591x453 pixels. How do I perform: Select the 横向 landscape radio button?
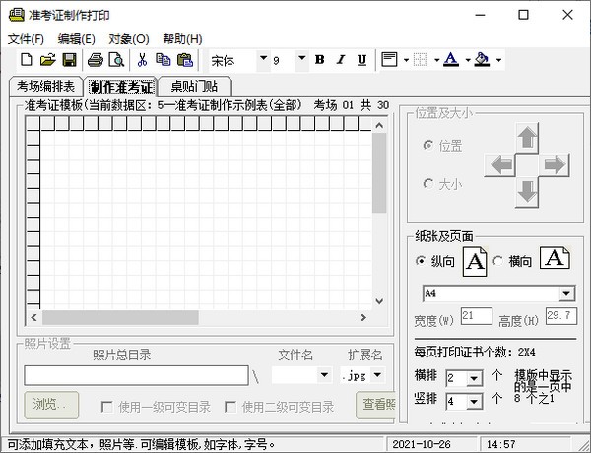(498, 261)
